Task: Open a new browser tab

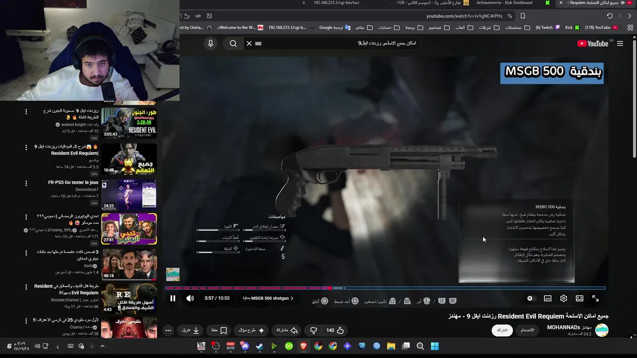Action: [x=304, y=2]
